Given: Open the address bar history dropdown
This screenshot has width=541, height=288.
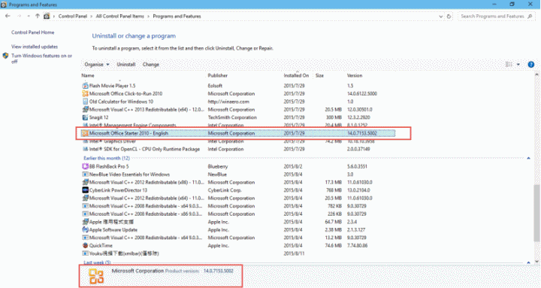Looking at the screenshot, I should (x=440, y=17).
